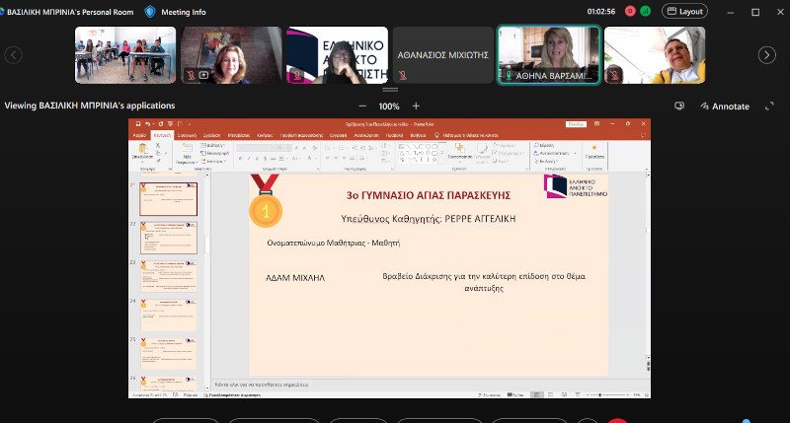Select the ΑΘΑΝΑΣΙΟΣ ΜΙΧΙΩΤΗΣ participant tile
Viewport: 790px width, 423px height.
(x=443, y=55)
